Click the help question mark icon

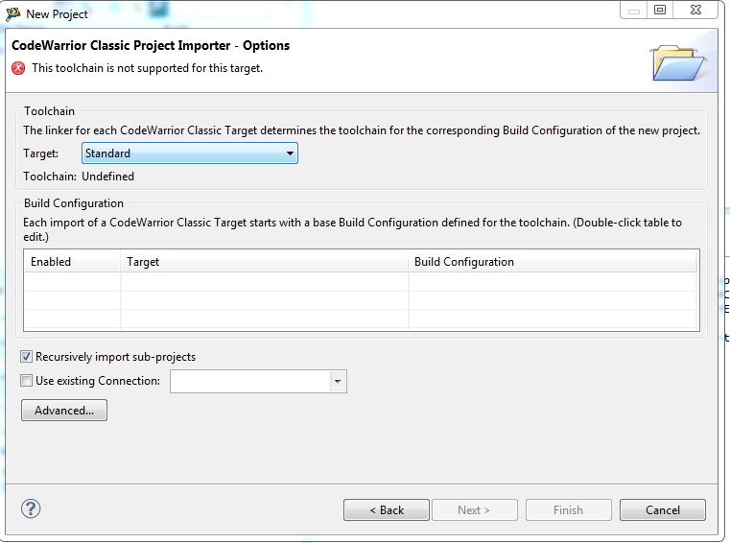(x=29, y=508)
